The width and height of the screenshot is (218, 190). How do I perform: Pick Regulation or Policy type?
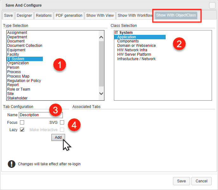[24, 80]
